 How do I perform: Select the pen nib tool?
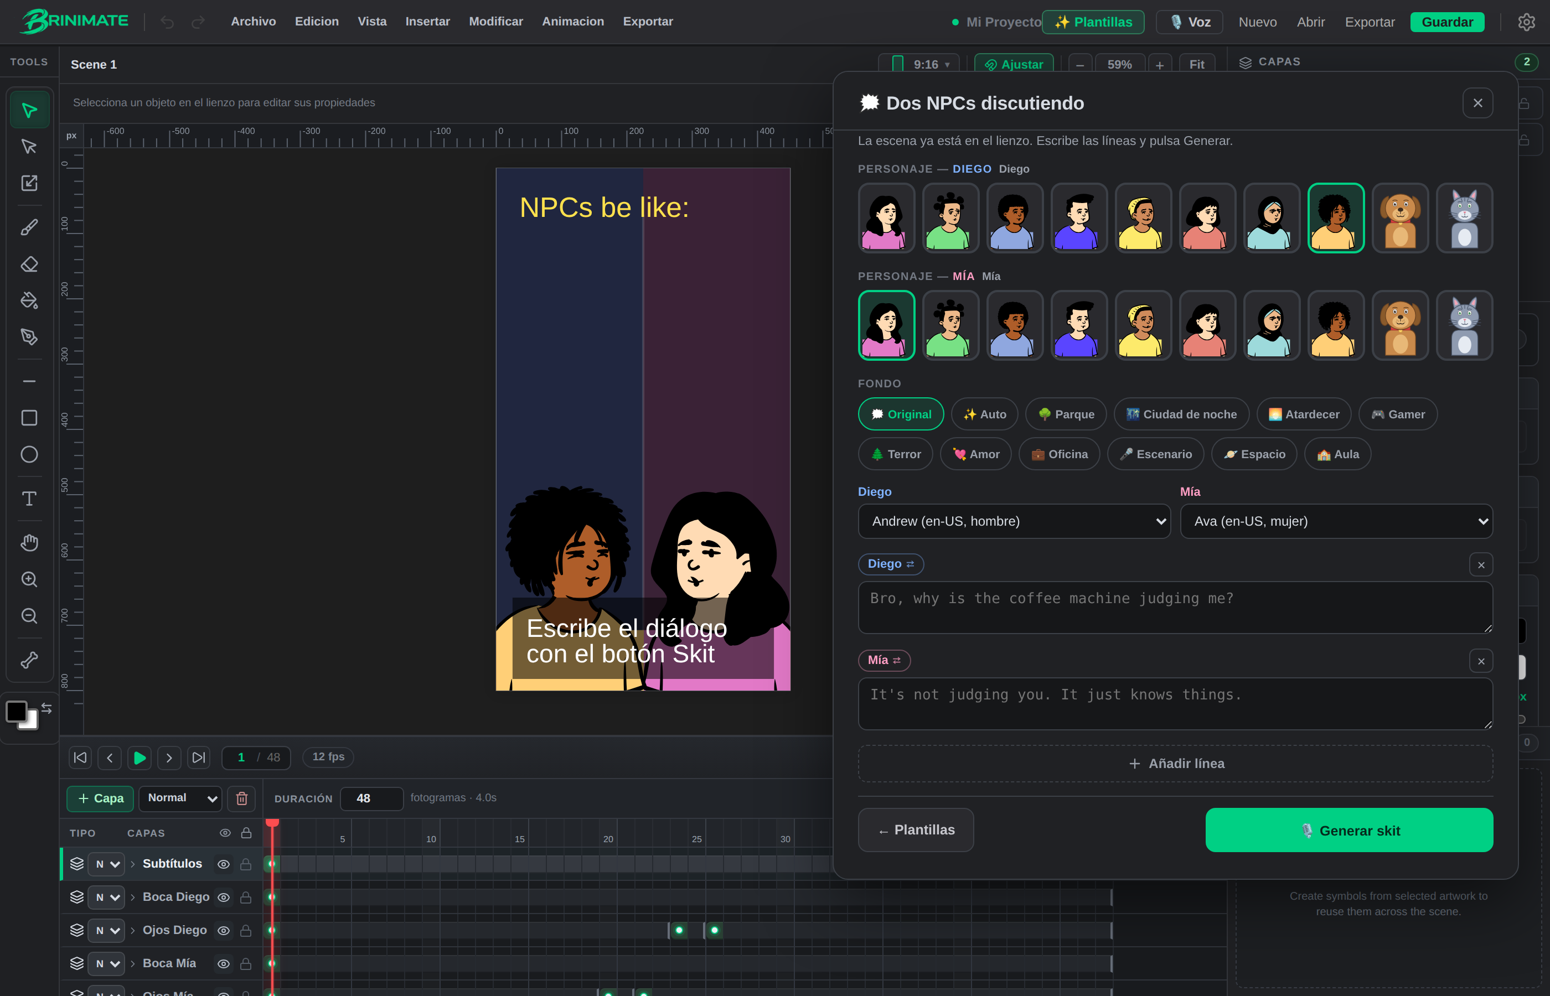(29, 336)
